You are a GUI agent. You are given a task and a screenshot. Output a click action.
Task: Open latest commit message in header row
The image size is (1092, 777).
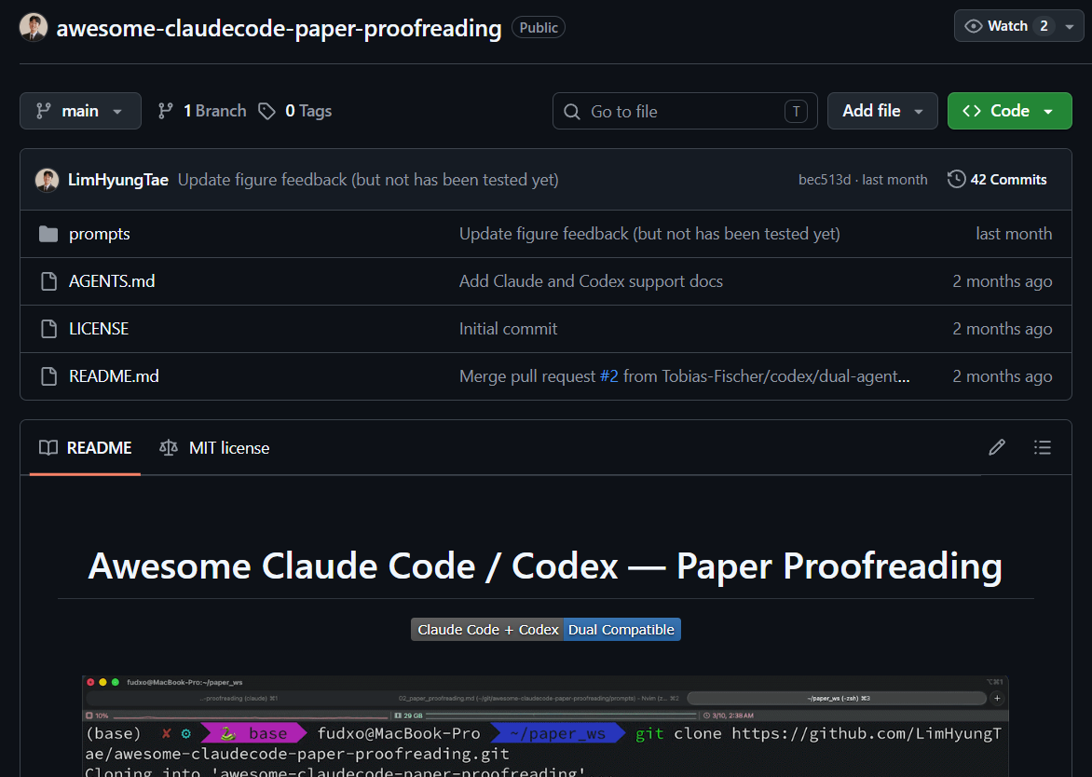[x=368, y=180]
